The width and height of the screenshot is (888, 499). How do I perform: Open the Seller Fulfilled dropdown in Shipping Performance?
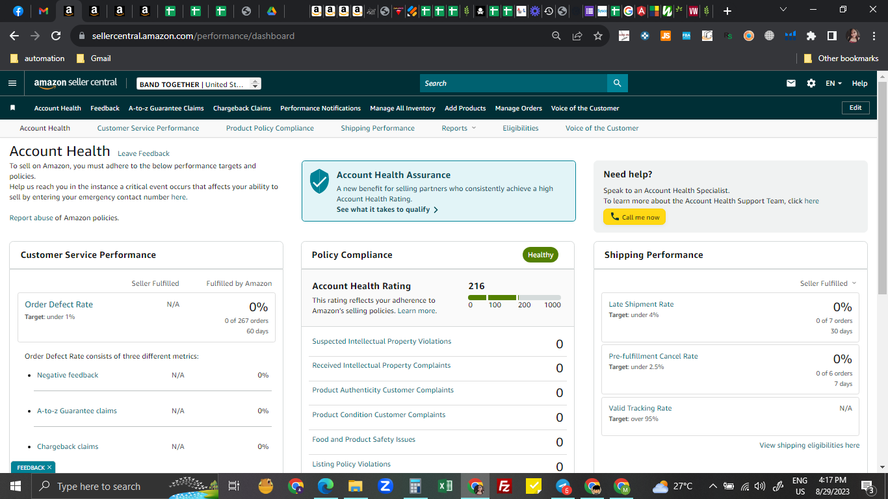(x=828, y=283)
